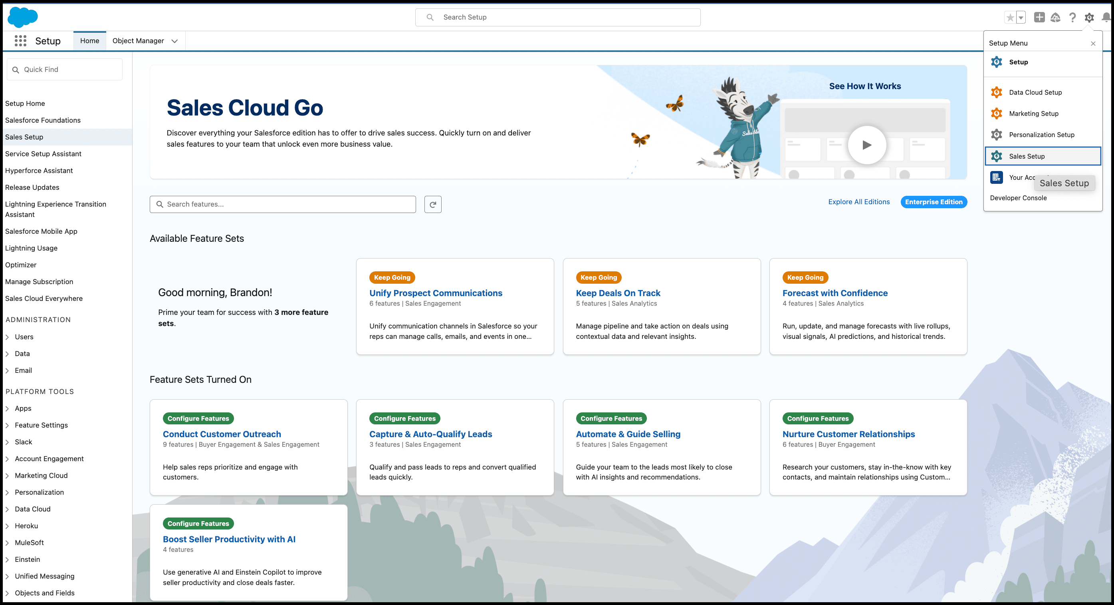
Task: Expand the Personalization tree node
Action: (x=7, y=492)
